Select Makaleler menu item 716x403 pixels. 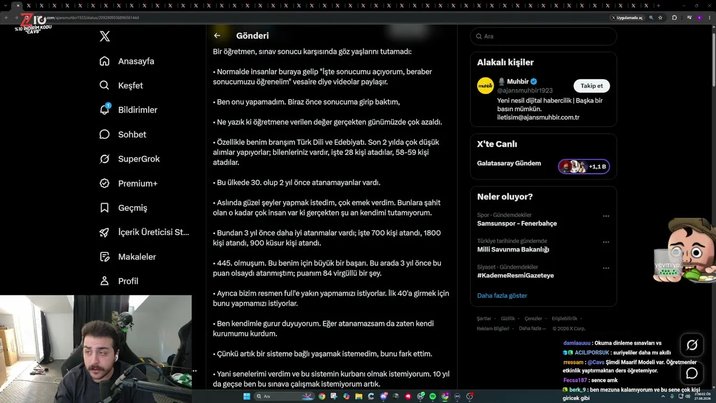tap(137, 256)
